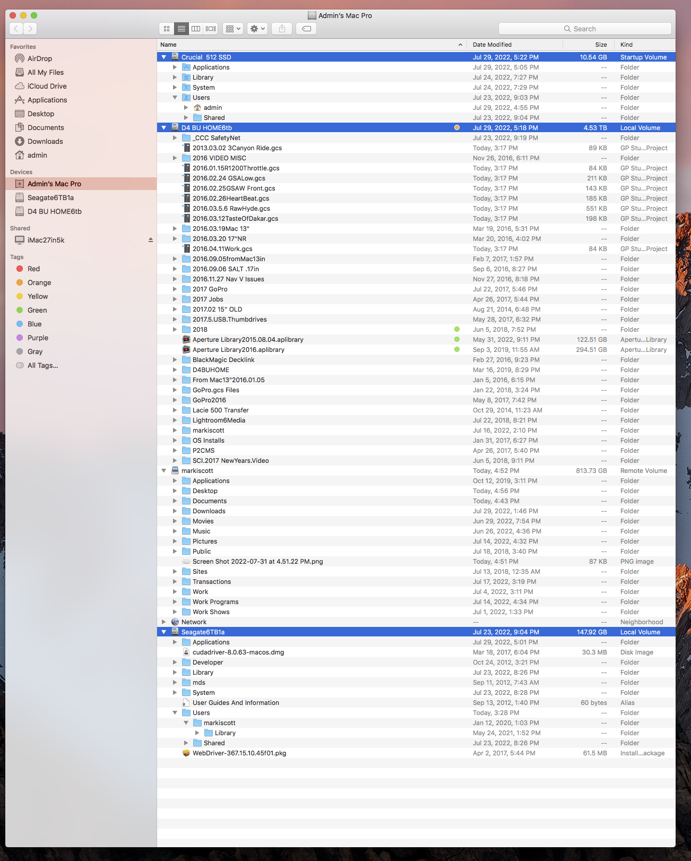Open All My Files in the sidebar
This screenshot has width=691, height=861.
tap(46, 72)
